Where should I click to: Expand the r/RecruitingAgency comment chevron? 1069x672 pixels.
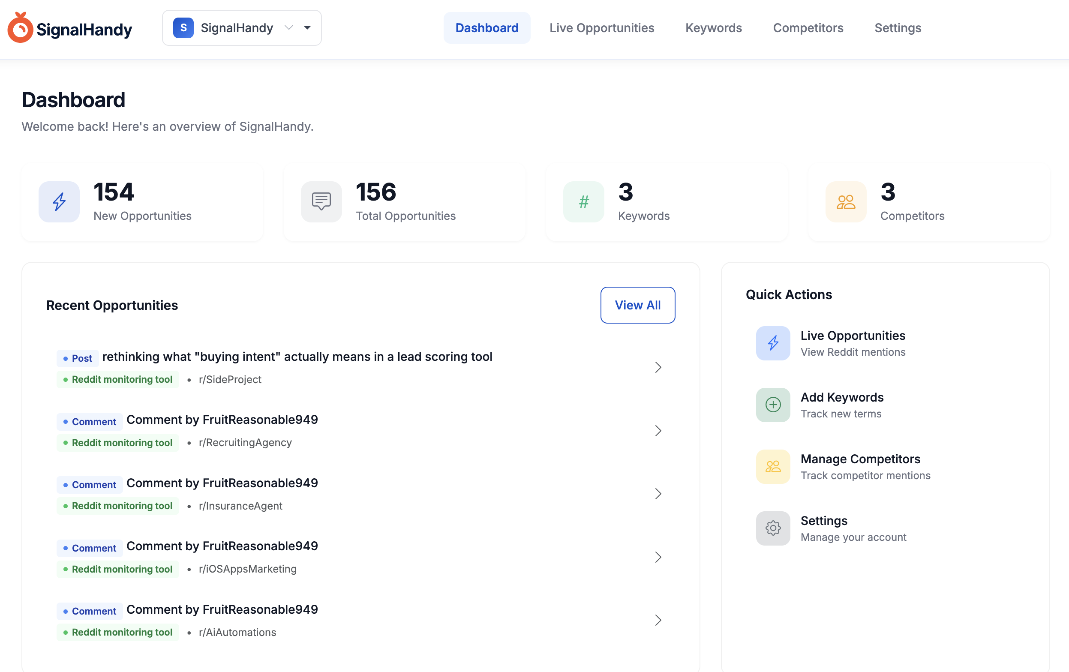[658, 431]
